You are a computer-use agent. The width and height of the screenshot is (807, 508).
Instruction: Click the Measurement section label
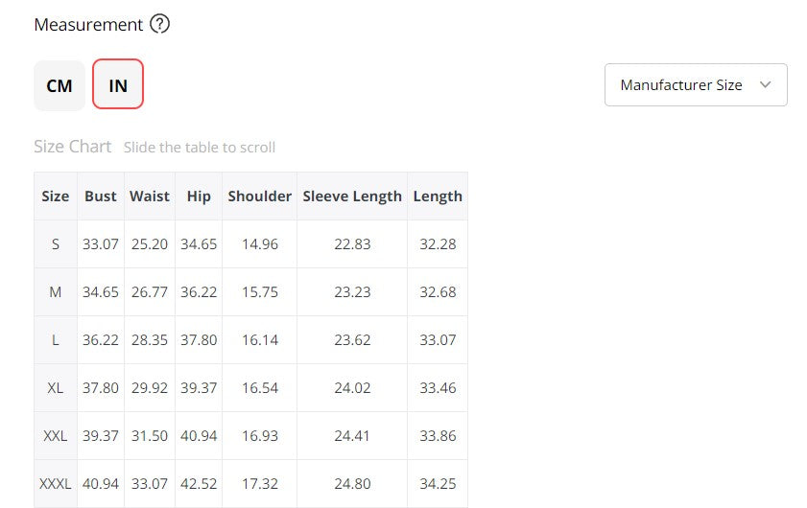point(88,25)
